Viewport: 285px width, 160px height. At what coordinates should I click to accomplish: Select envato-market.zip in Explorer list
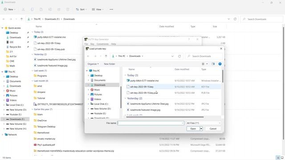[x=46, y=139]
